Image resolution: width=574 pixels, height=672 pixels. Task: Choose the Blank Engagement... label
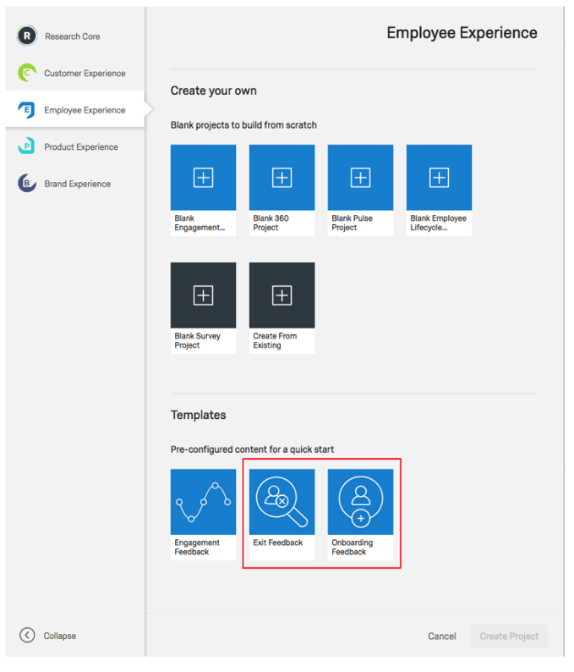click(200, 223)
